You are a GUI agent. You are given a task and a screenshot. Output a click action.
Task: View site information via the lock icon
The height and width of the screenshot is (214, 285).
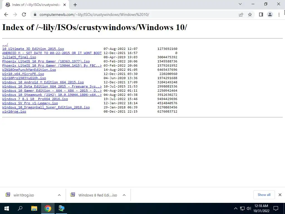(x=35, y=14)
